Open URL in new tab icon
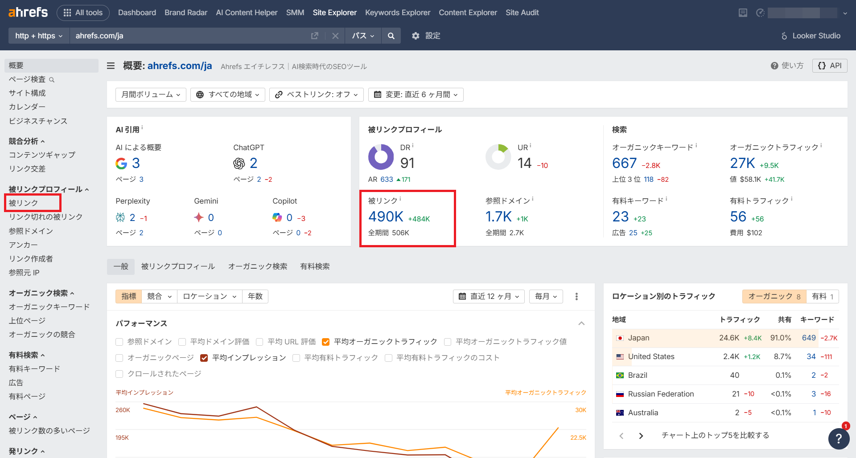The image size is (856, 458). (315, 36)
